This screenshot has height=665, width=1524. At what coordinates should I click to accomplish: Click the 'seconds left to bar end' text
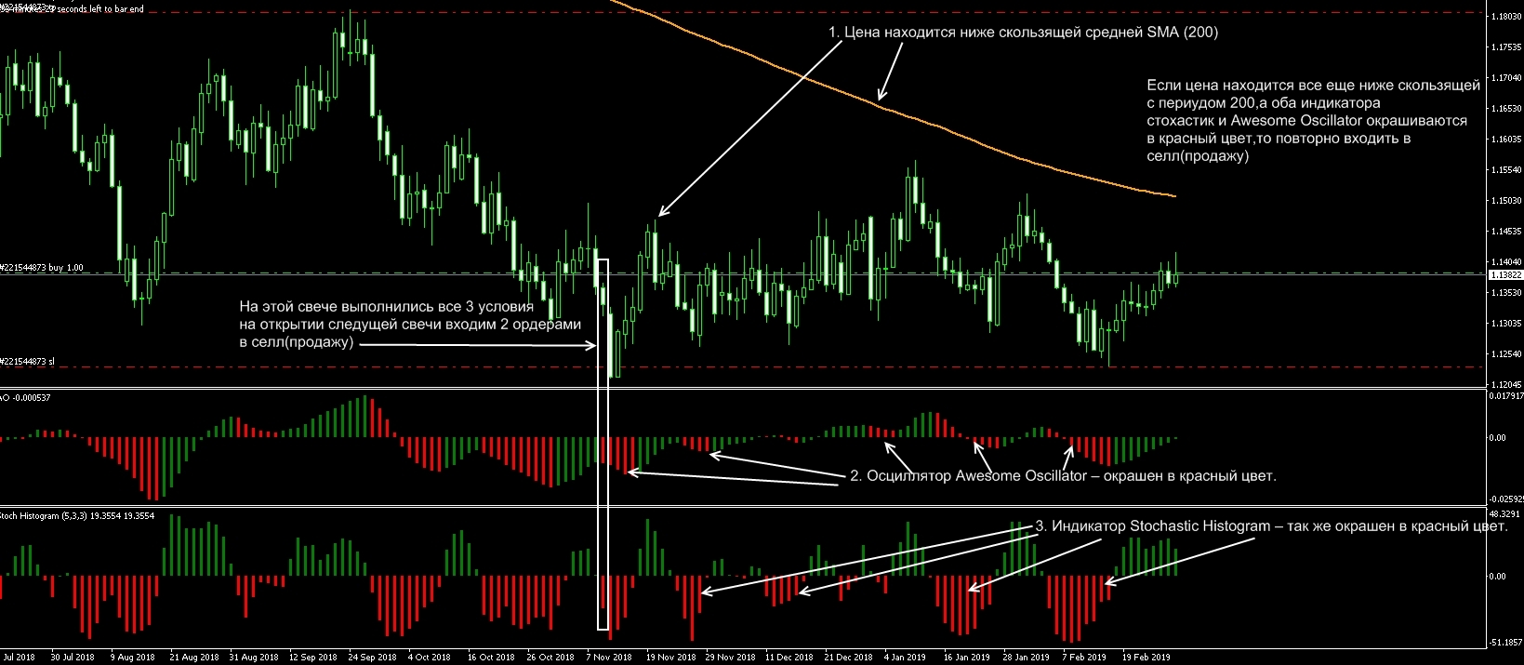[100, 9]
